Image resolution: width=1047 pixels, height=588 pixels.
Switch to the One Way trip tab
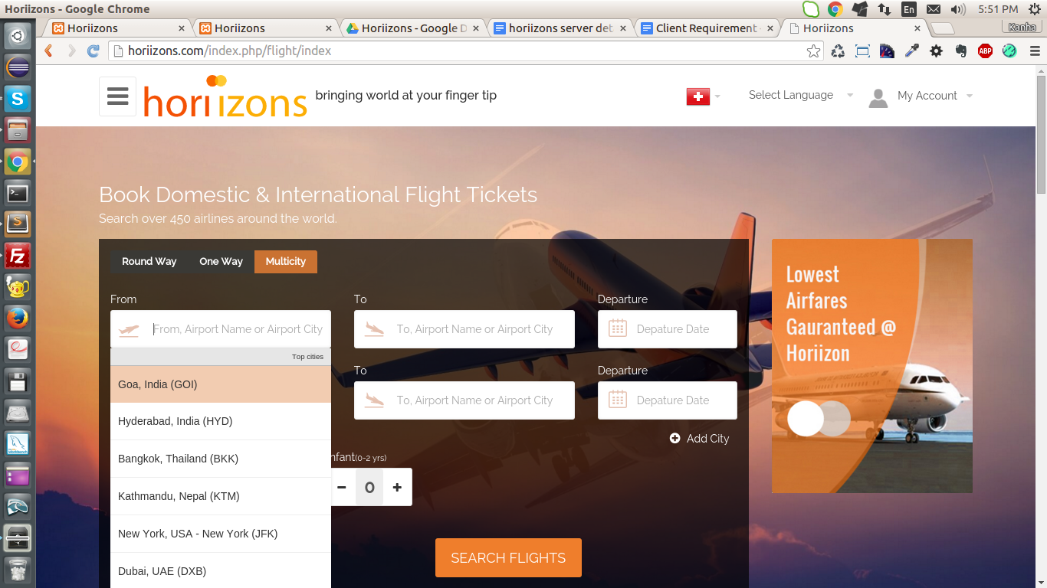tap(221, 261)
